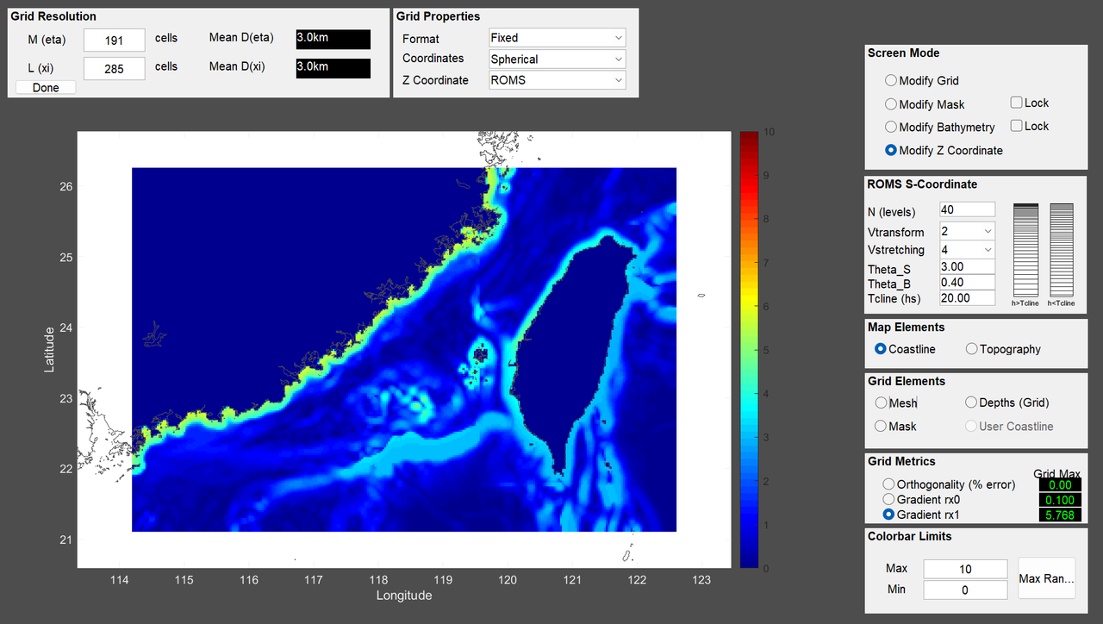Viewport: 1103px width, 624px height.
Task: Click the Mean D(xi) value display
Action: click(333, 68)
